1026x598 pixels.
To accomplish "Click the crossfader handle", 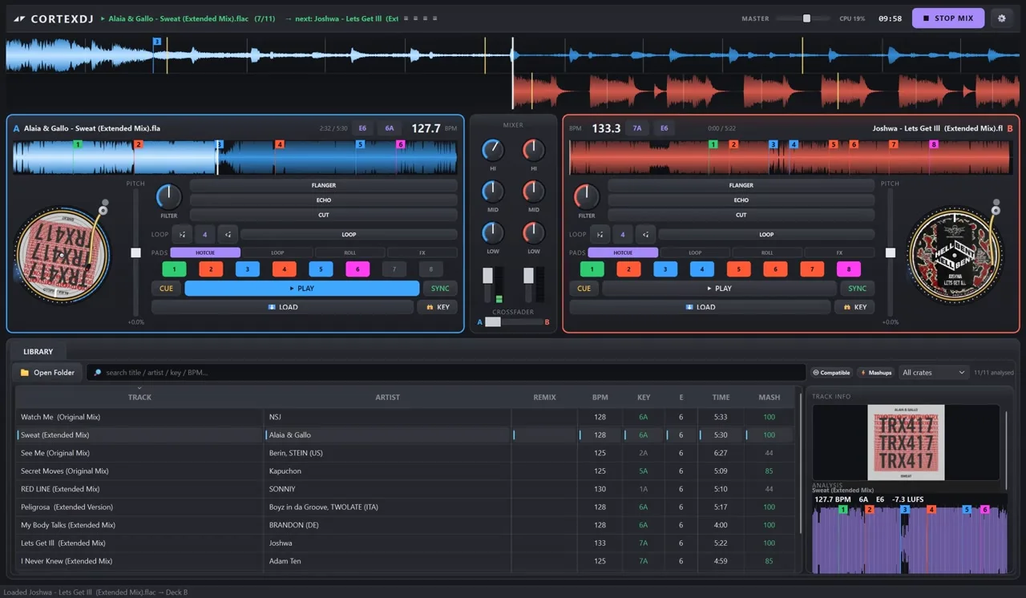I will 493,322.
